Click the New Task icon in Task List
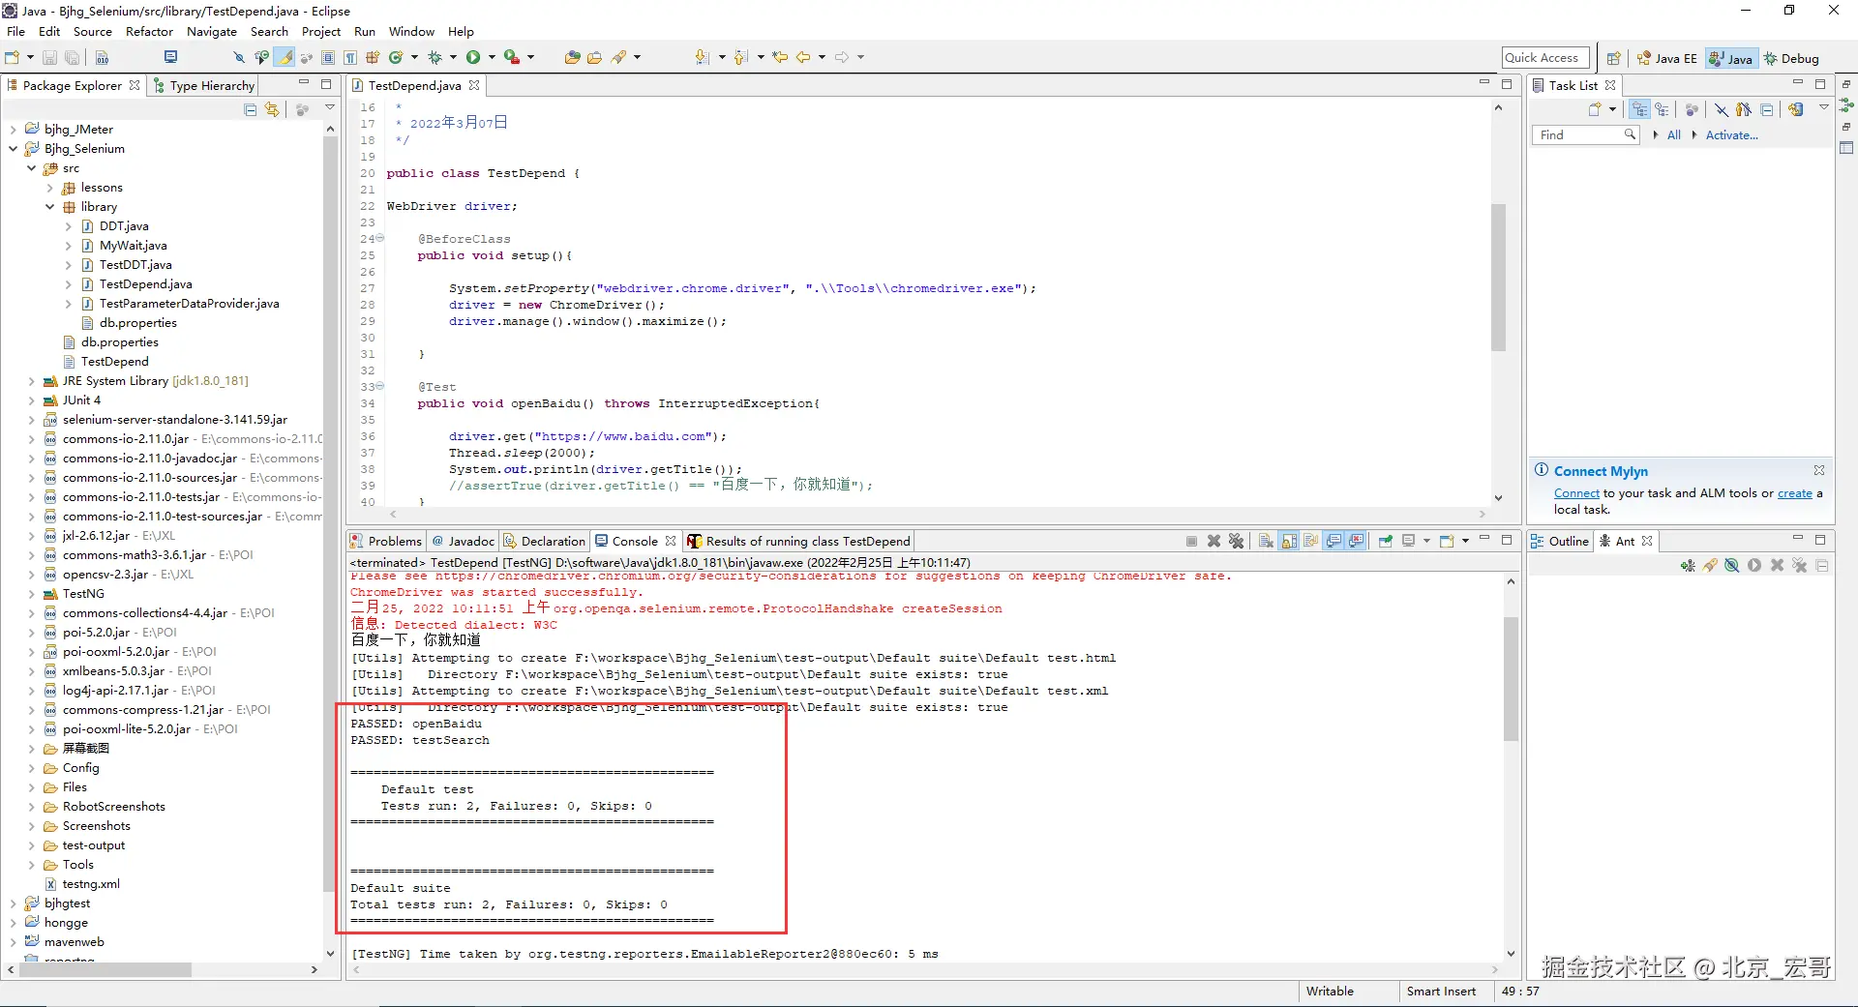This screenshot has height=1007, width=1858. [x=1595, y=109]
